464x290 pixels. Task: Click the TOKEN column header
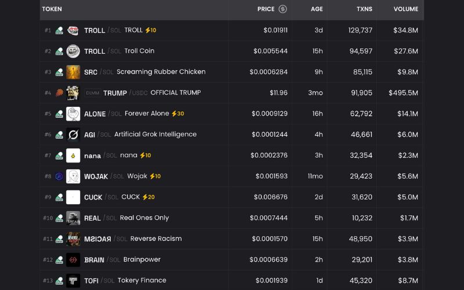tap(52, 9)
